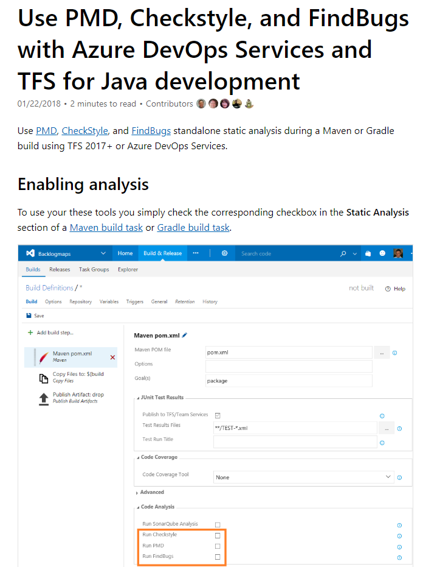This screenshot has width=423, height=567.
Task: Click the Build Definitions breadcrumb link
Action: pos(49,288)
